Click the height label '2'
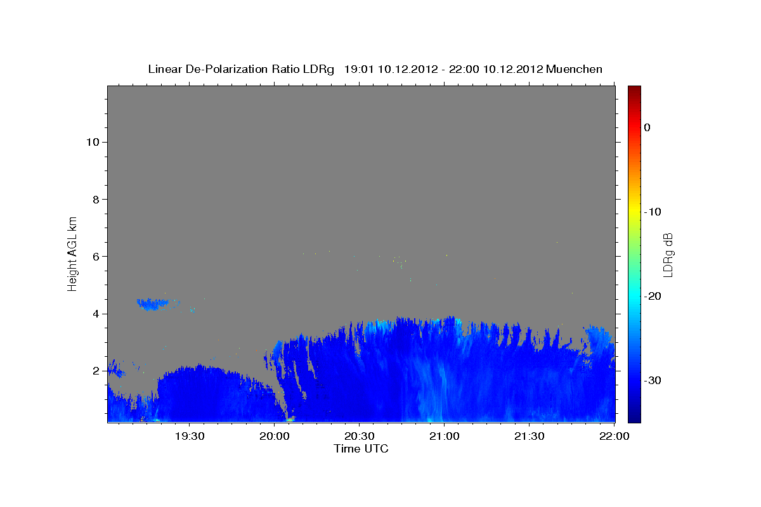This screenshot has width=761, height=507. (95, 371)
